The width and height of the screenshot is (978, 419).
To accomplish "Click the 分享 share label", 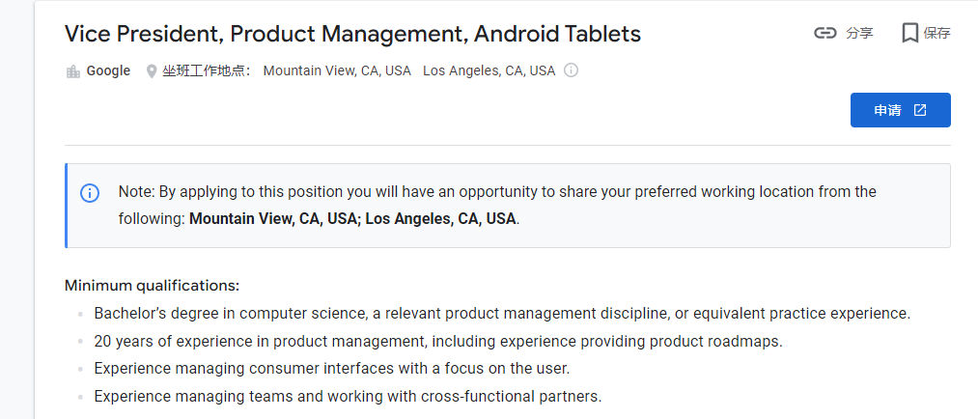I will pos(859,33).
